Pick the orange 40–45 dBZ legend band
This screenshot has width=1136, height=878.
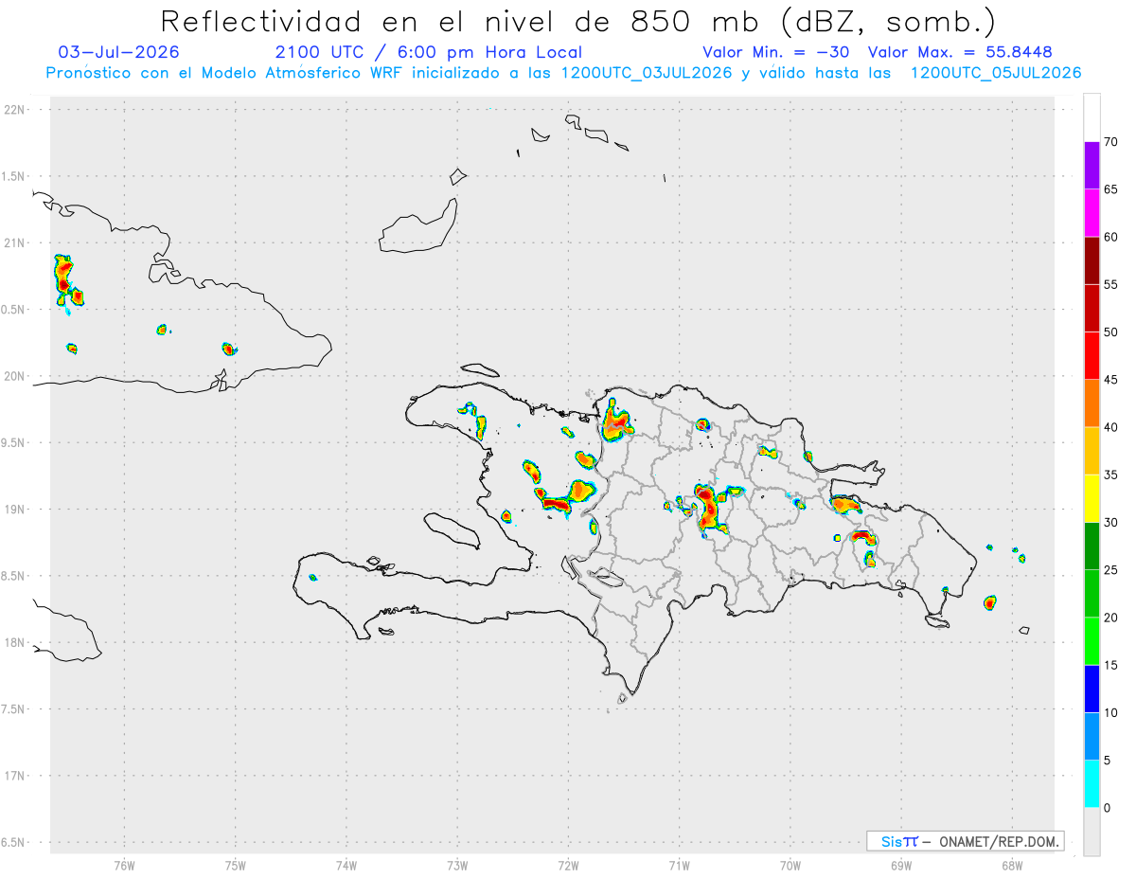point(1092,403)
